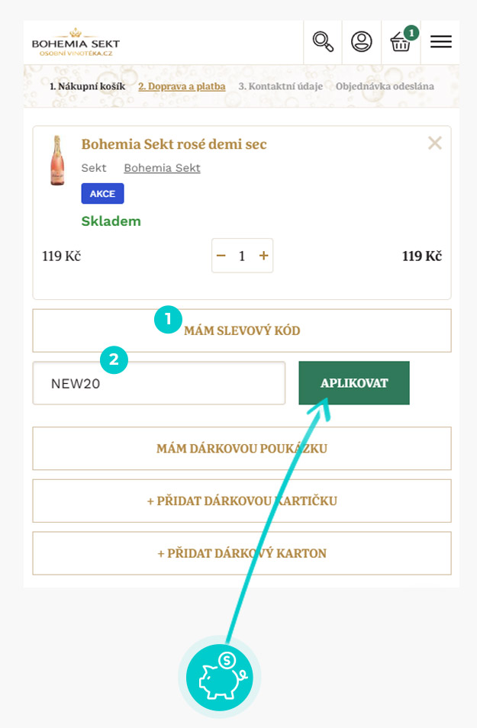Viewport: 477px width, 728px height.
Task: Open the shopping basket icon
Action: (x=401, y=42)
